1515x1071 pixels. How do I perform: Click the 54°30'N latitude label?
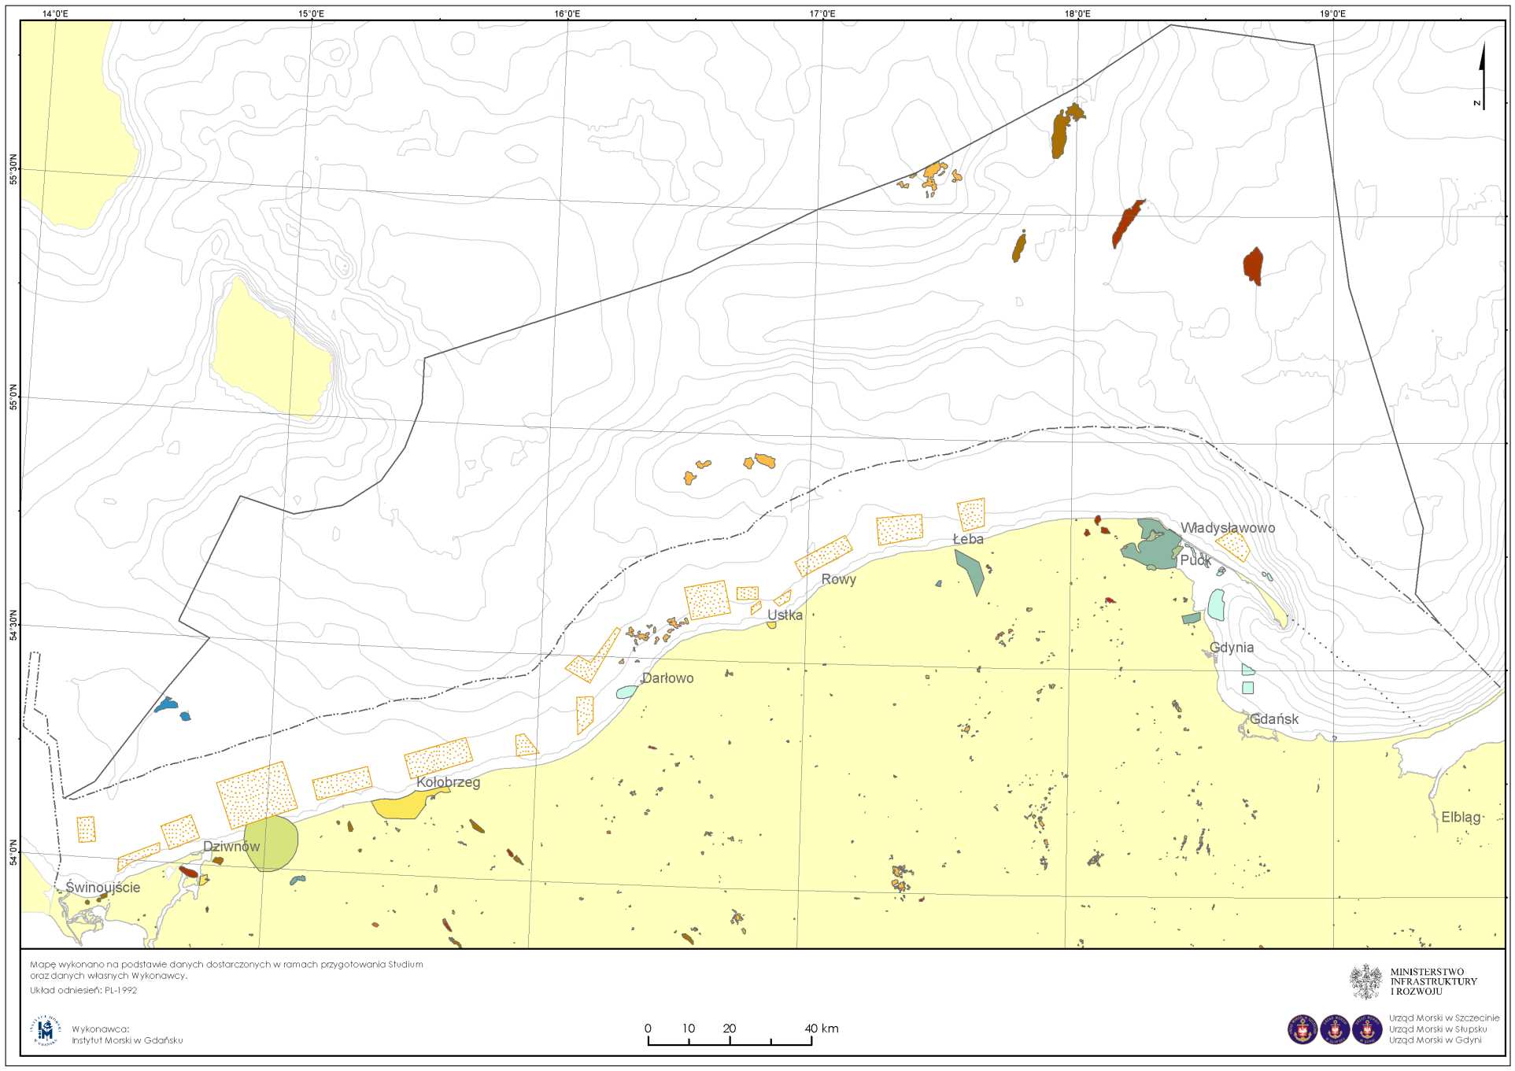(x=13, y=626)
